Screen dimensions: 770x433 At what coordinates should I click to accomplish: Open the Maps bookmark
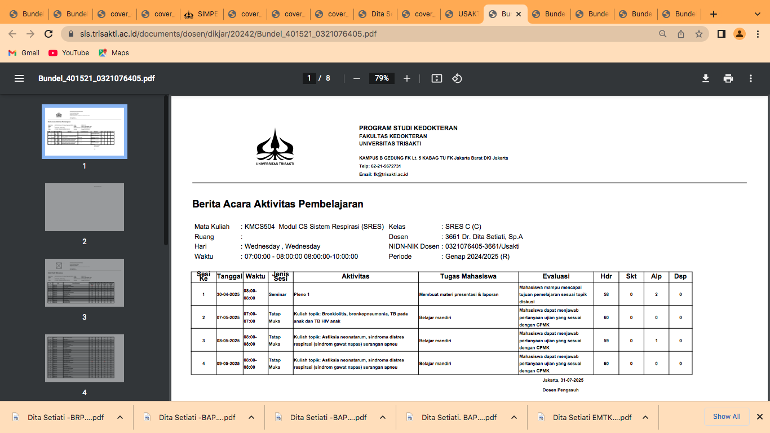click(113, 52)
